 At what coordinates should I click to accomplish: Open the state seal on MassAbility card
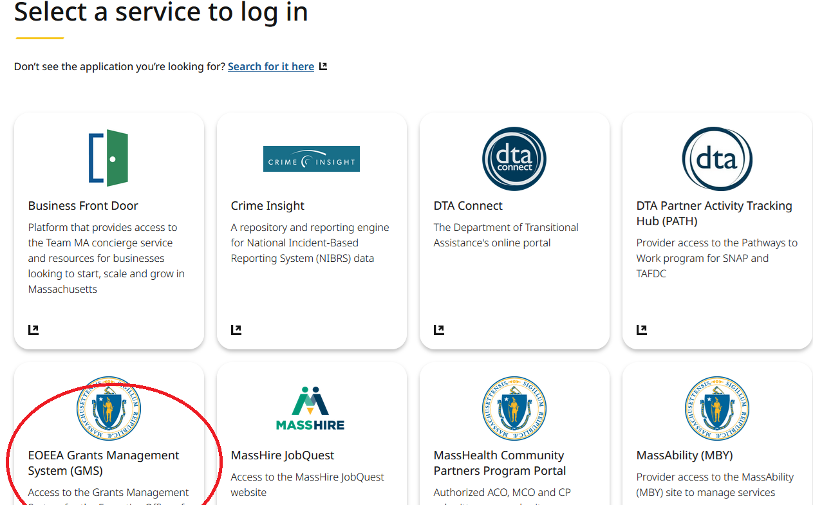[x=717, y=409]
